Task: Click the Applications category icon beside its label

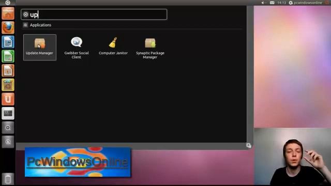Action: pyautogui.click(x=25, y=25)
